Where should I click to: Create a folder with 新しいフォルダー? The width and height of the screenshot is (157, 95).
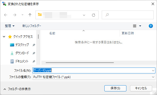click(x=32, y=26)
